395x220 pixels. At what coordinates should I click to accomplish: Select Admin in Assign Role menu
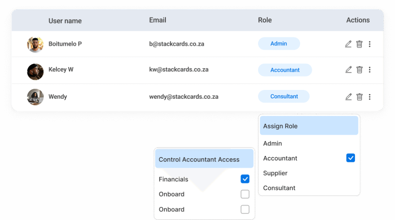pyautogui.click(x=273, y=144)
